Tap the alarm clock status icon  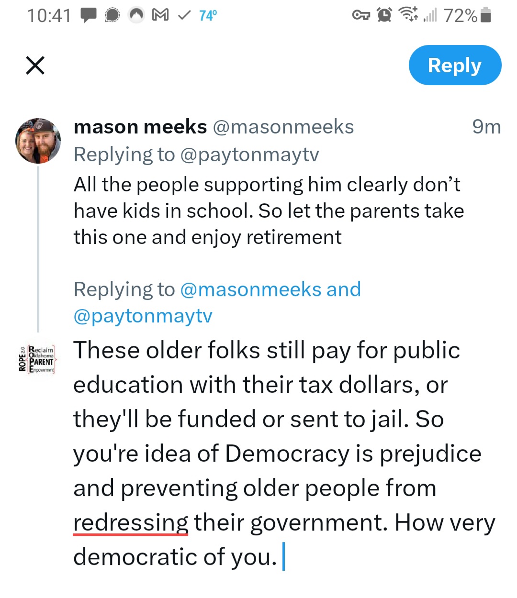click(384, 16)
